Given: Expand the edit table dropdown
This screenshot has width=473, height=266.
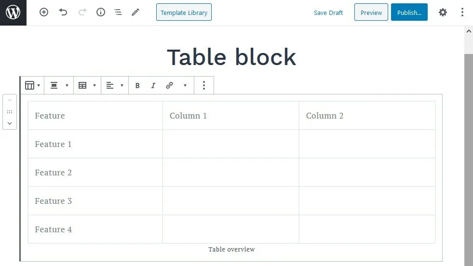Looking at the screenshot, I should pos(87,85).
